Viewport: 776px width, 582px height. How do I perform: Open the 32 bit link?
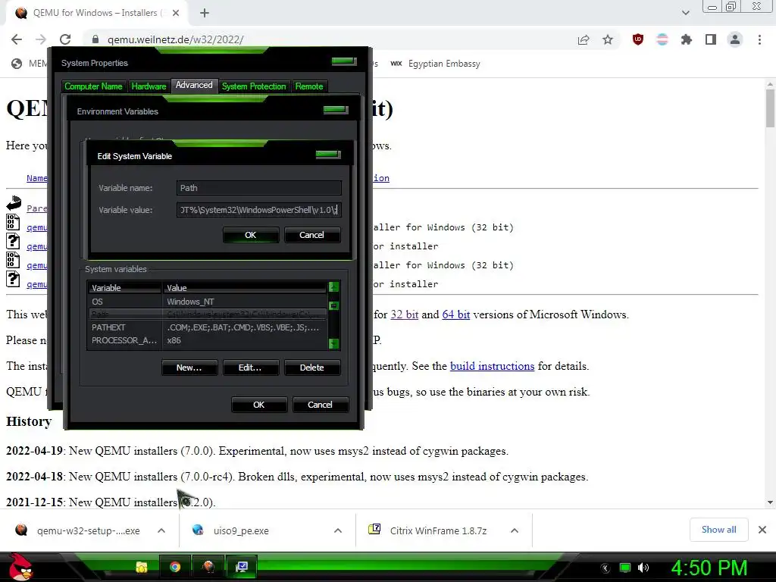pos(405,314)
